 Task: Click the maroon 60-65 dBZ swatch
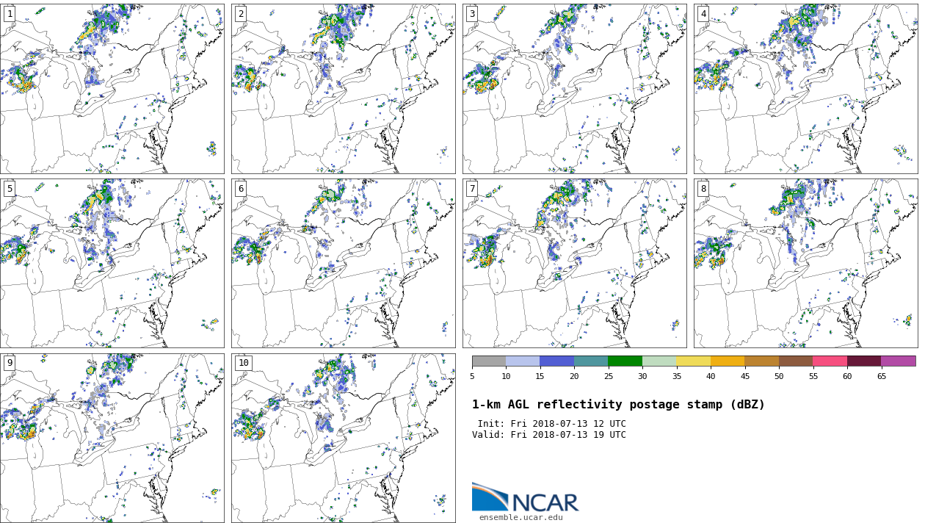(x=864, y=361)
